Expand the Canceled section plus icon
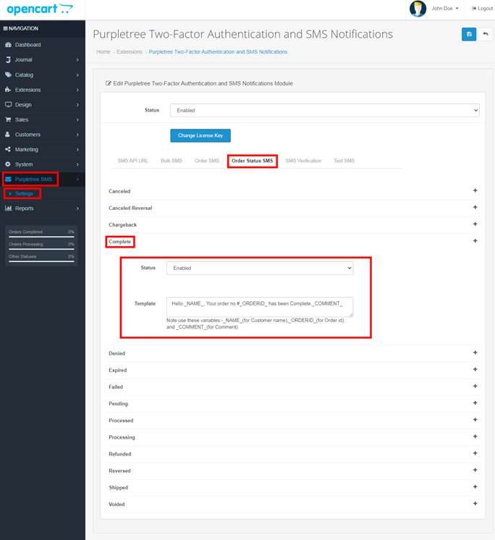 coord(475,190)
